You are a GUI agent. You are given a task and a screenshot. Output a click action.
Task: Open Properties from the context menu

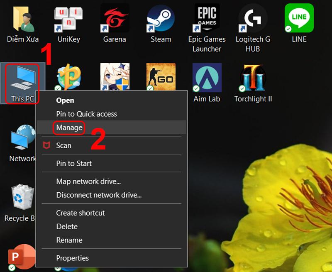point(112,258)
